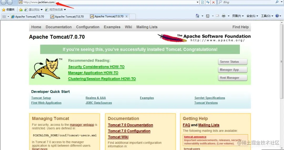
Task: Open the 工具(O) tools menu
Action: pos(267,16)
